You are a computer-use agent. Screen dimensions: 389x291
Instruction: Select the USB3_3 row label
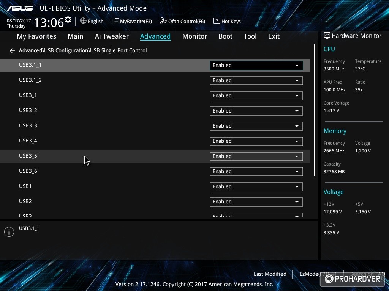click(x=28, y=125)
